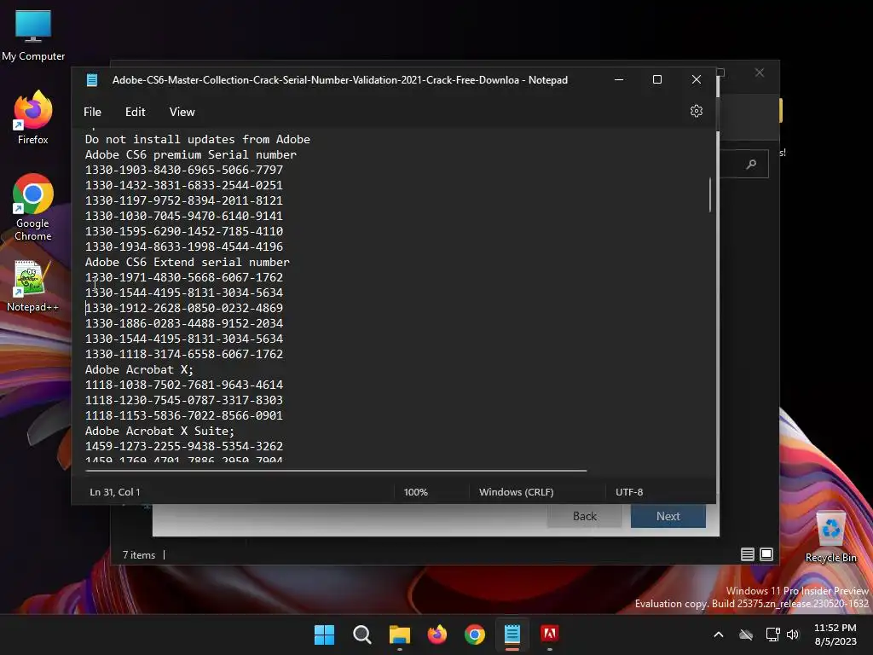Open File Explorer from taskbar
The width and height of the screenshot is (873, 655).
399,635
